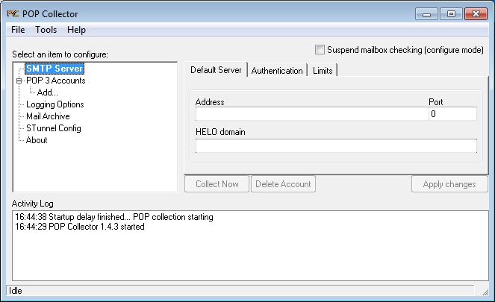Collapse the POP 3 Accounts tree node

tap(19, 81)
